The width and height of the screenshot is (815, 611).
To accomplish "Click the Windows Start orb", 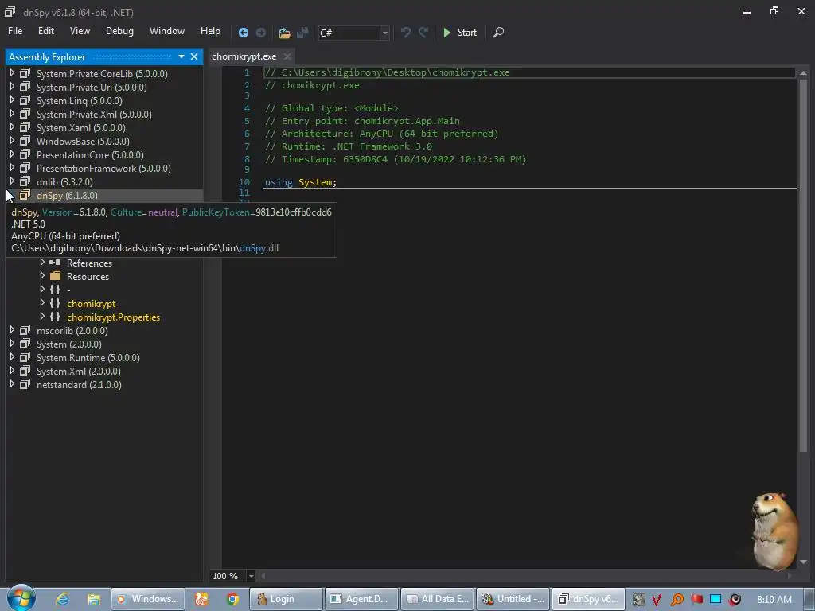I will [x=21, y=598].
